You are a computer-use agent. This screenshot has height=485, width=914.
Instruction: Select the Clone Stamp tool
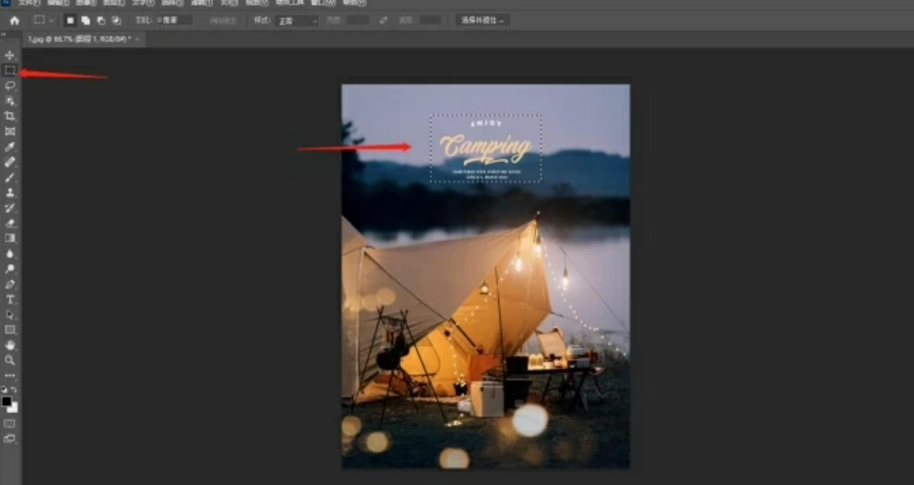tap(10, 193)
